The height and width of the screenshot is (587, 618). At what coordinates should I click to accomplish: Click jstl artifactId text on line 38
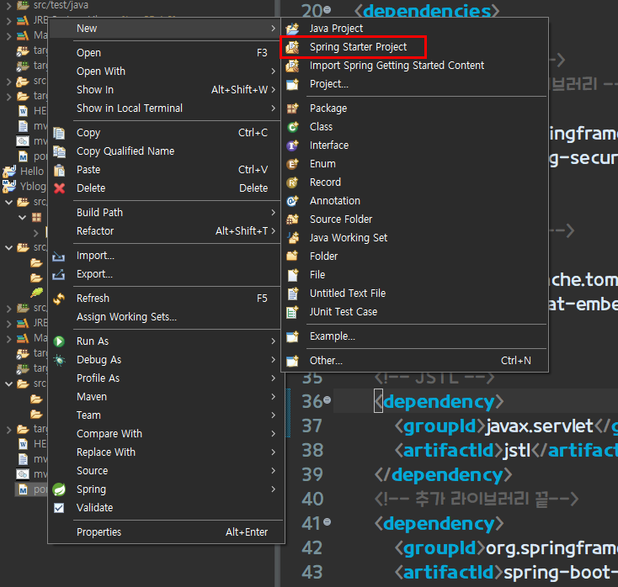[x=518, y=451]
